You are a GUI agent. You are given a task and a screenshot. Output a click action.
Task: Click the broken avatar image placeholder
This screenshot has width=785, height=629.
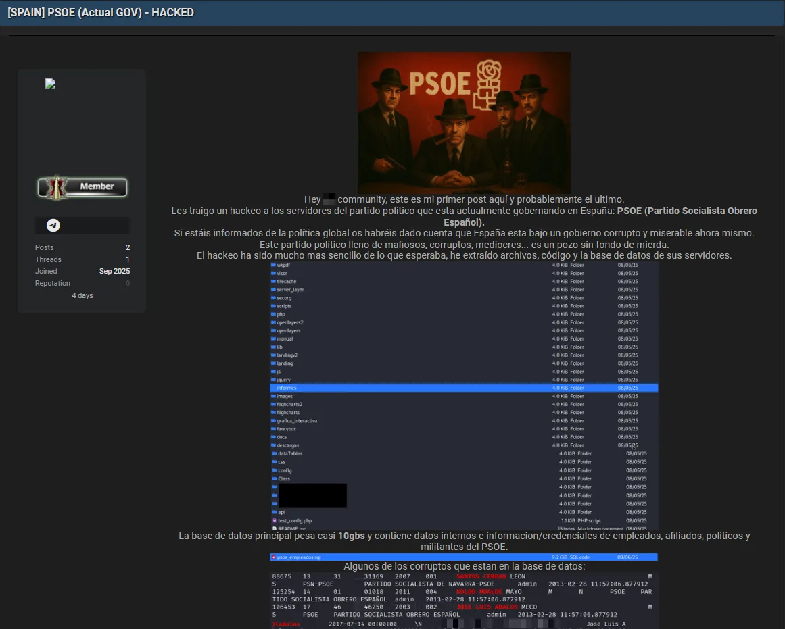pyautogui.click(x=50, y=84)
